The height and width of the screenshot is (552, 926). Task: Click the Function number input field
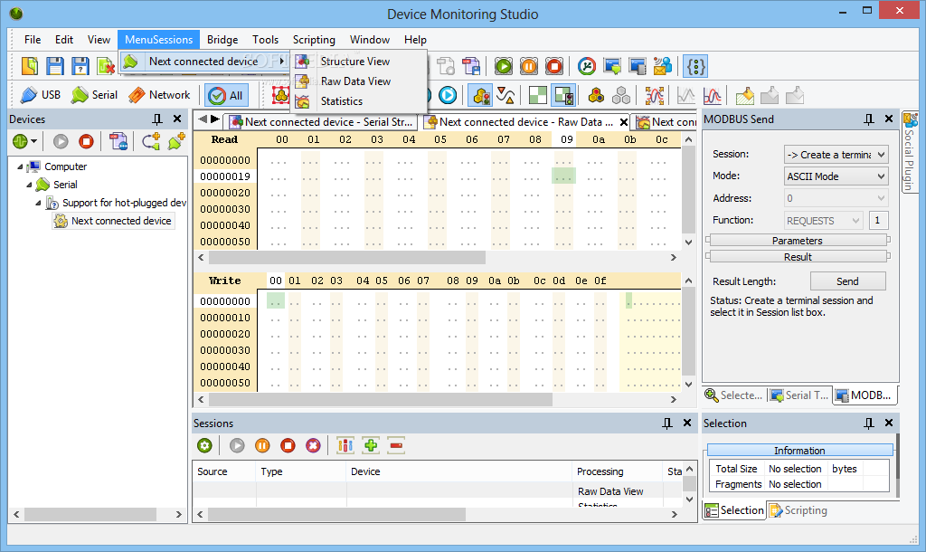point(877,221)
